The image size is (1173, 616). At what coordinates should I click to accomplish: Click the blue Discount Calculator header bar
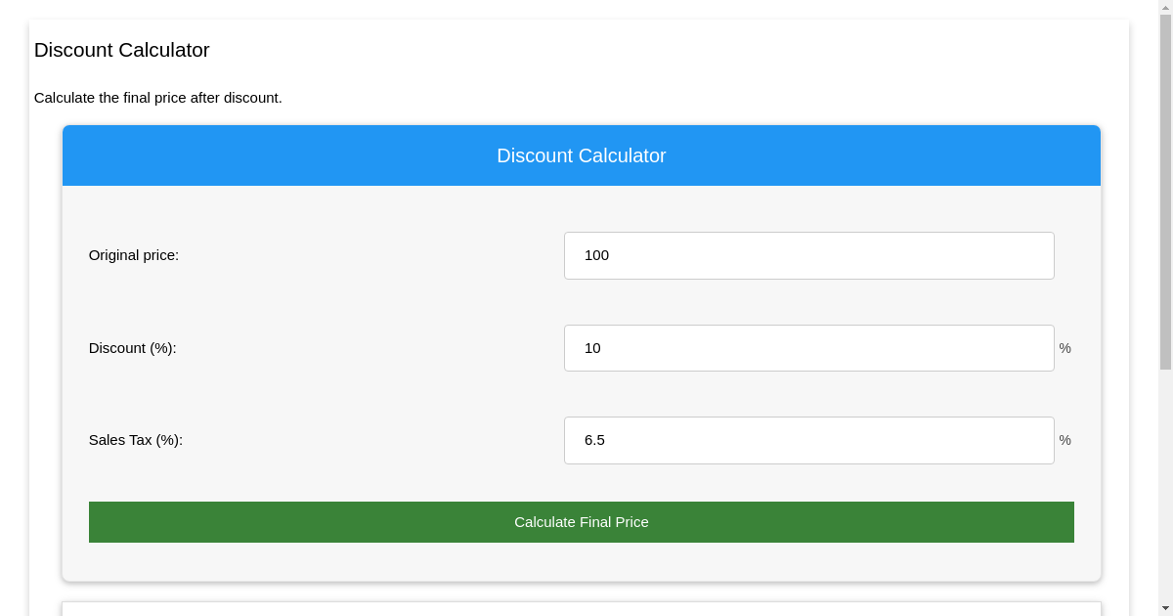click(x=581, y=155)
